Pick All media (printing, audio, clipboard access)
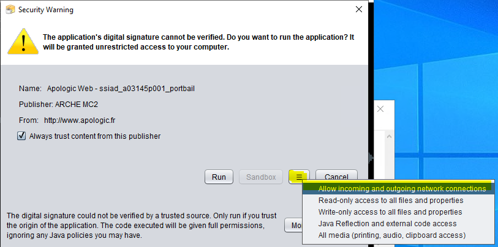 point(392,235)
